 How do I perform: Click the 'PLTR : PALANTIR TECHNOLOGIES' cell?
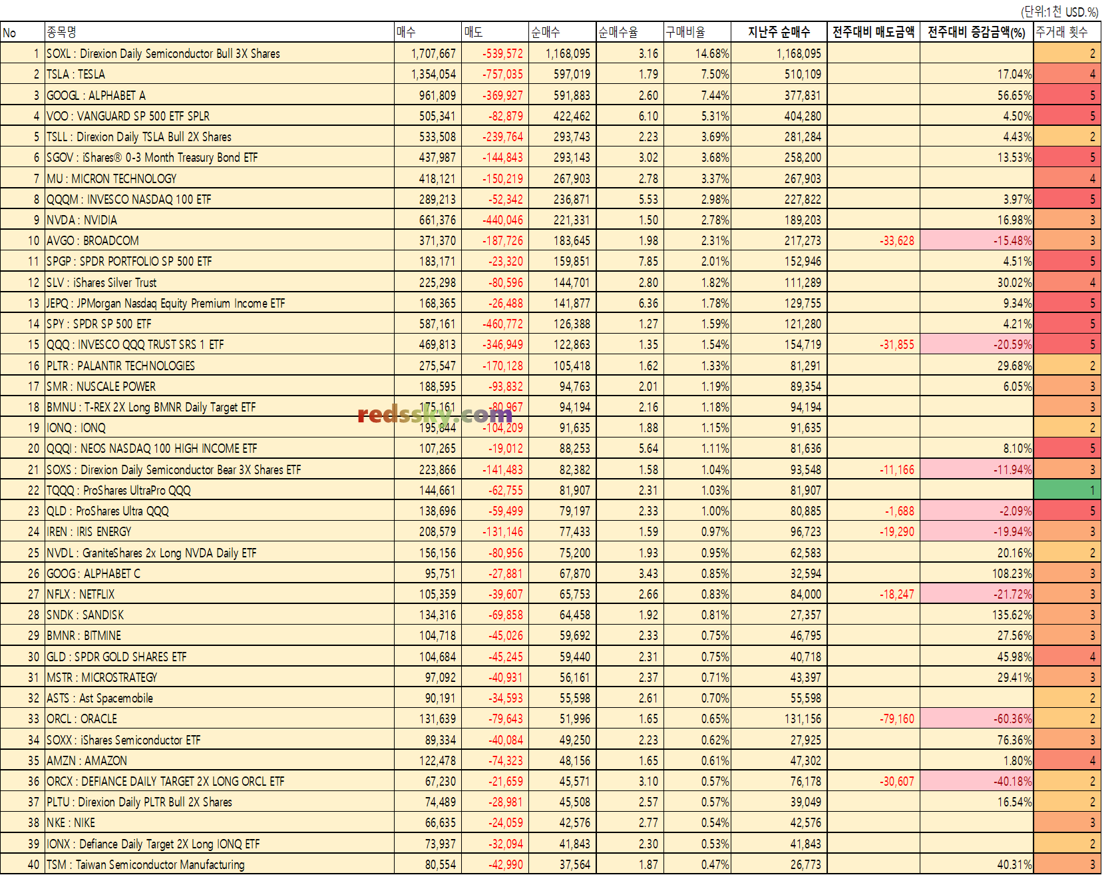tap(220, 366)
